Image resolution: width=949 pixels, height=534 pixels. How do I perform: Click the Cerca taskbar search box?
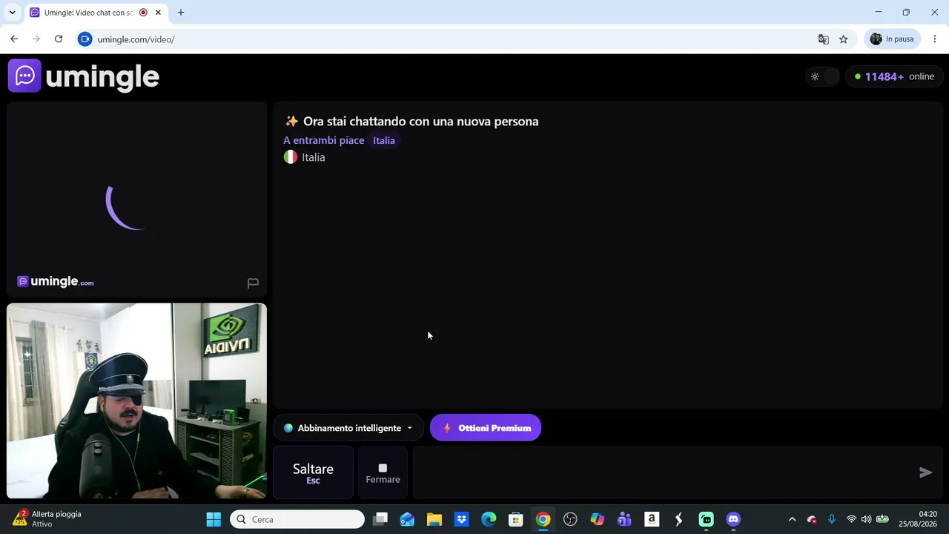point(297,519)
